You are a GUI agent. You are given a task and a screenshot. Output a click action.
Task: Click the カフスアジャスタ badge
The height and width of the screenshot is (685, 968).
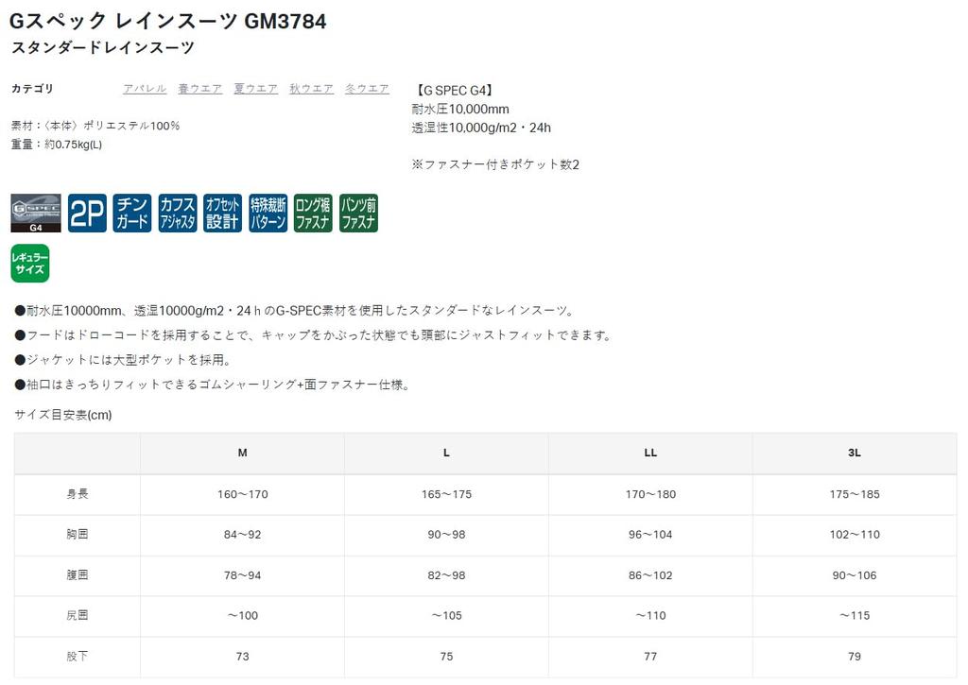click(177, 212)
